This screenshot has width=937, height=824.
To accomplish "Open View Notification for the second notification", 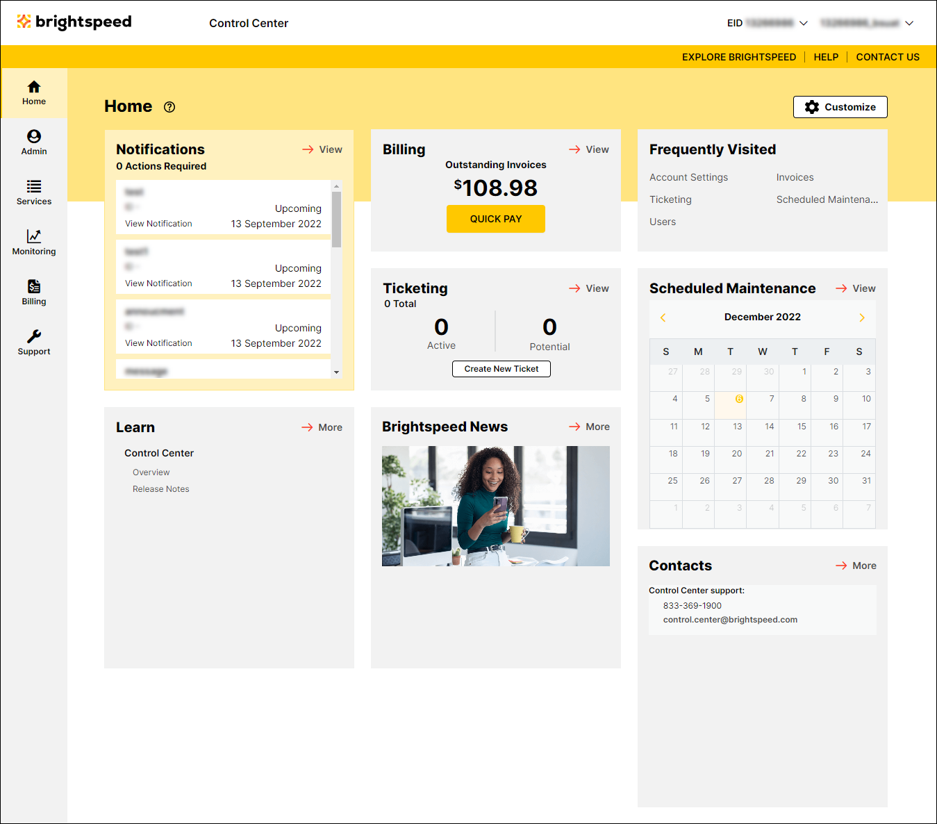I will pos(158,283).
